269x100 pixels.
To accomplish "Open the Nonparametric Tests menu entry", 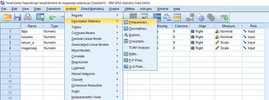I will (x=94, y=97).
